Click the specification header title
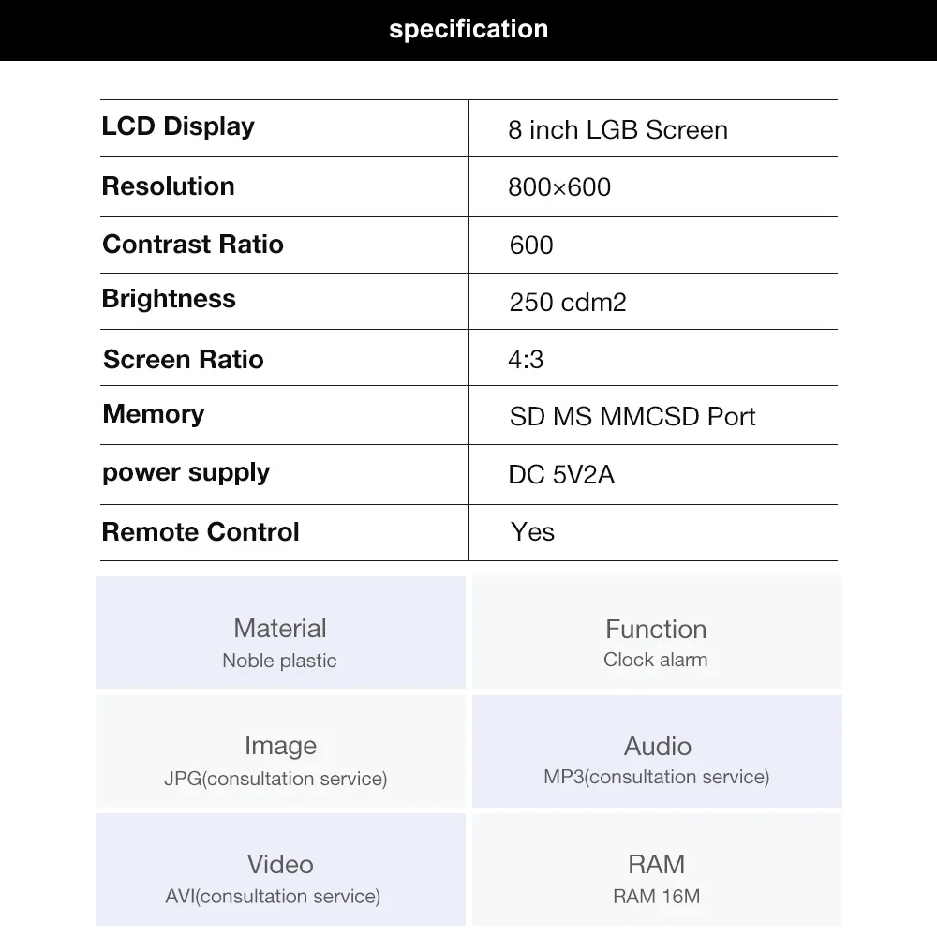Screen dimensions: 937x937 point(468,29)
